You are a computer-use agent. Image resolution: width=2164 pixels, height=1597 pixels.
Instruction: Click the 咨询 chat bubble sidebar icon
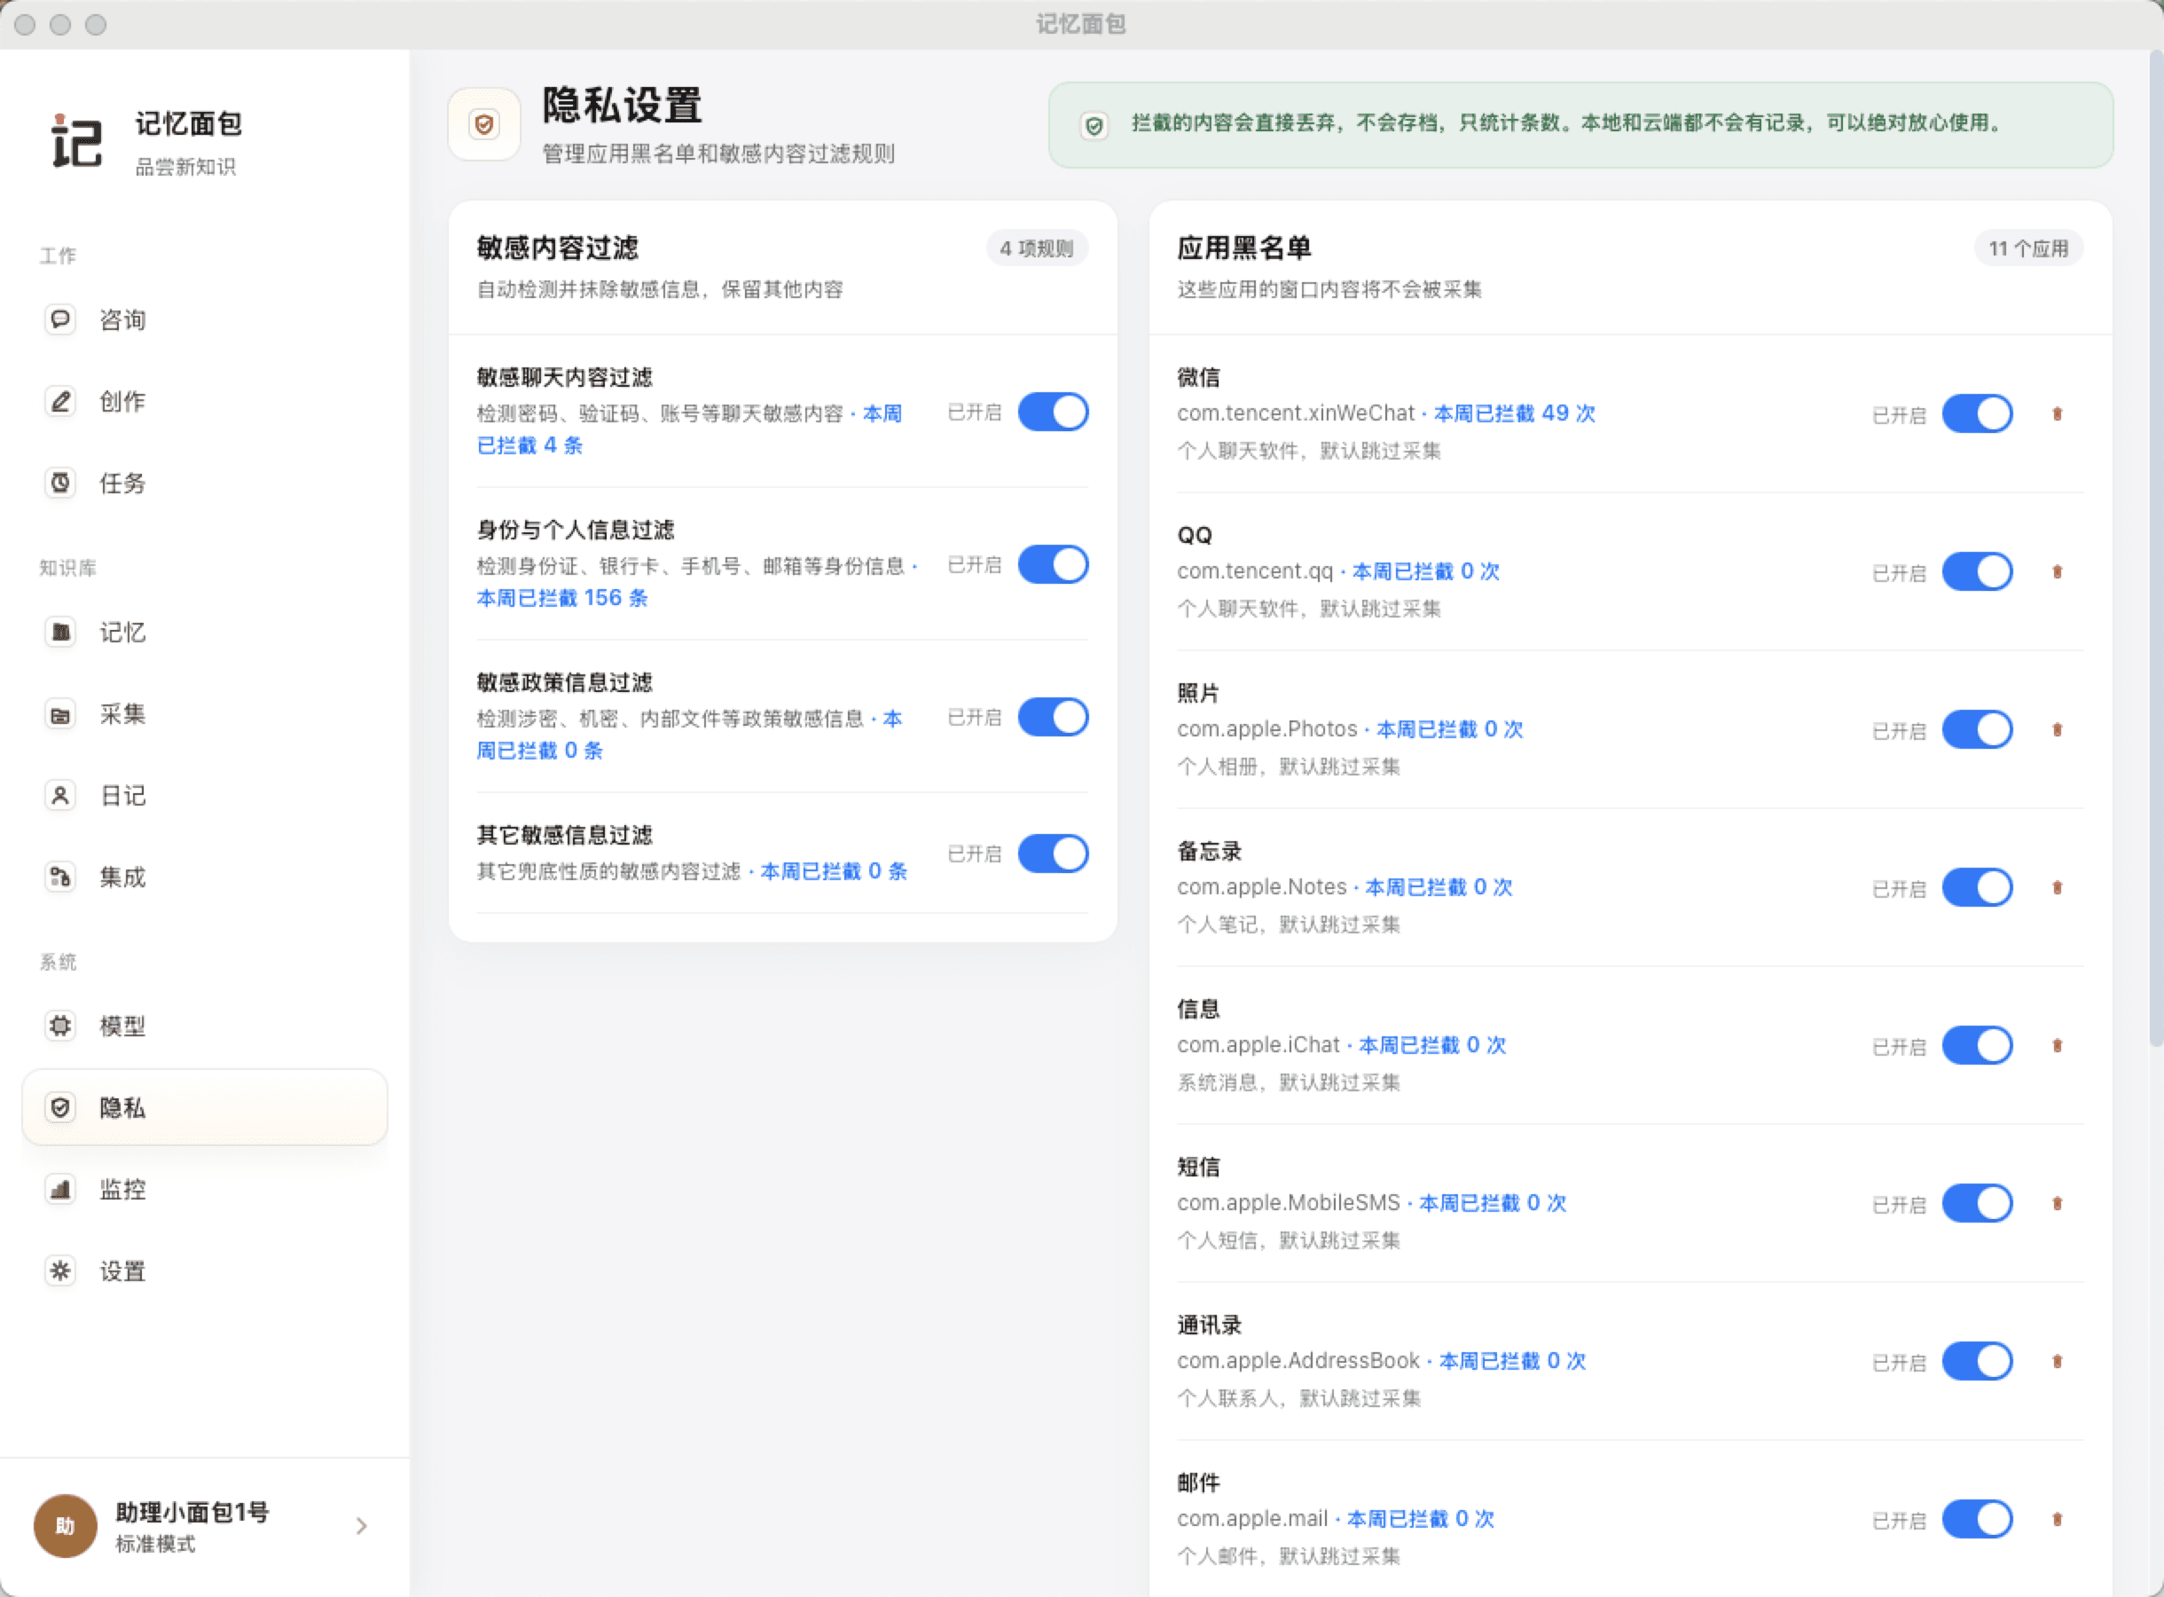point(60,319)
